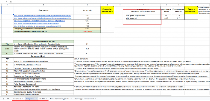Select frequency cell with value 40
The width and height of the screenshot is (210, 101).
166,15
